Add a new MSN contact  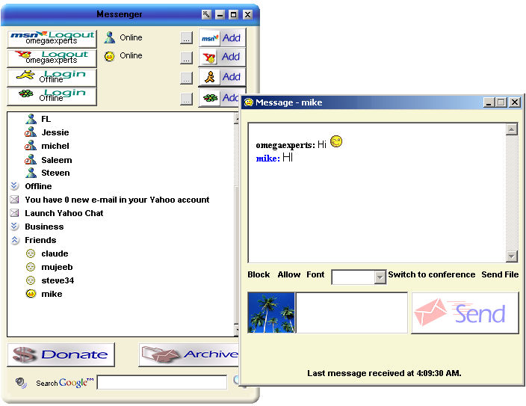[222, 37]
